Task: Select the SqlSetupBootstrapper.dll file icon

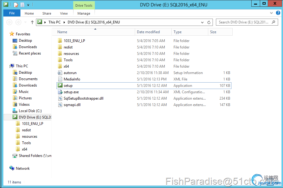Action: [60, 98]
